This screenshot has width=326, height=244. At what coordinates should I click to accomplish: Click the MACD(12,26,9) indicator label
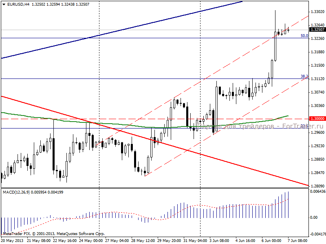[x=16, y=192]
